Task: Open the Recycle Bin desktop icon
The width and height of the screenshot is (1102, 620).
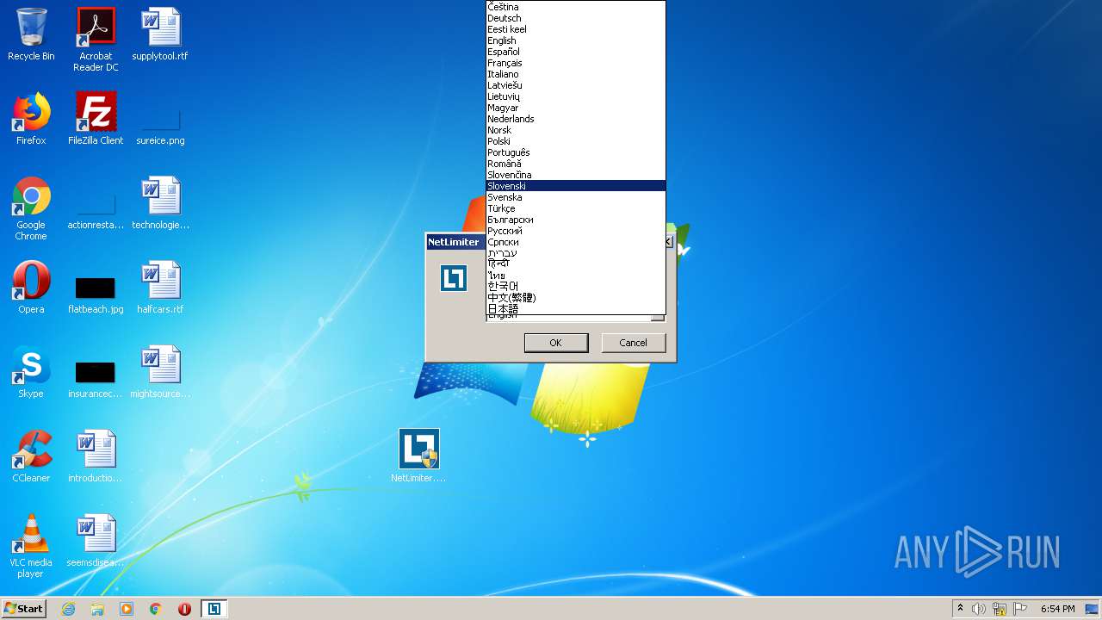Action: (31, 34)
